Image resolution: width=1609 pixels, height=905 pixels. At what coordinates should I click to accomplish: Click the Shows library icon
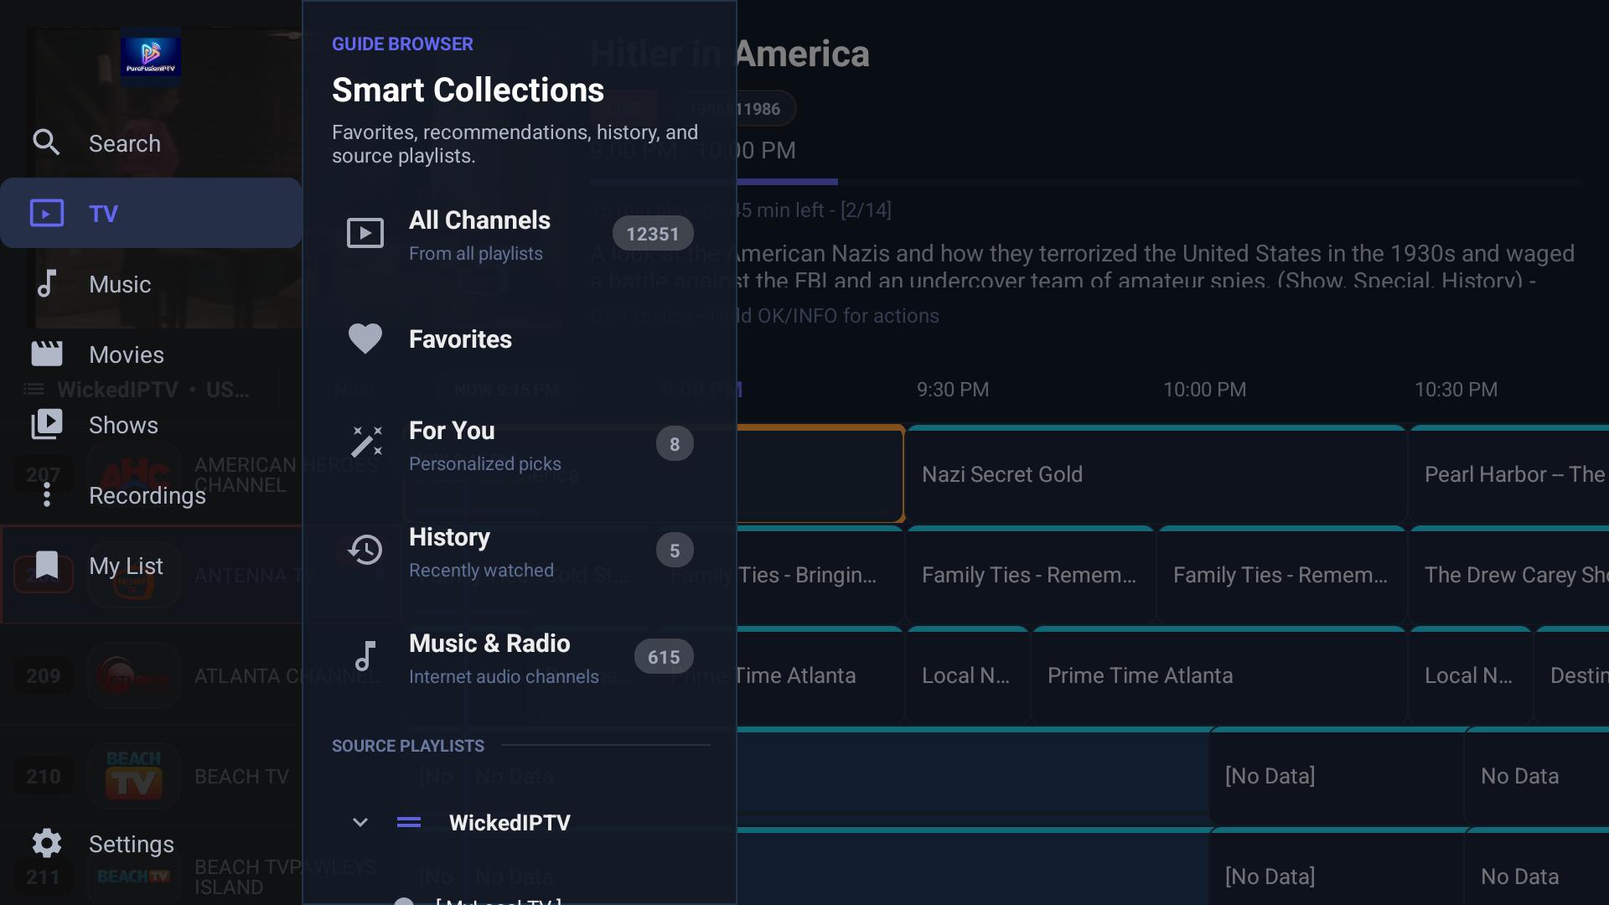(x=46, y=424)
